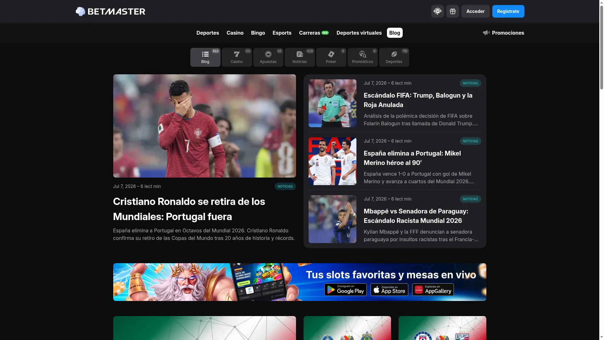The image size is (604, 340).
Task: Click NOTICIAS tag on Mbappé article
Action: [470, 199]
